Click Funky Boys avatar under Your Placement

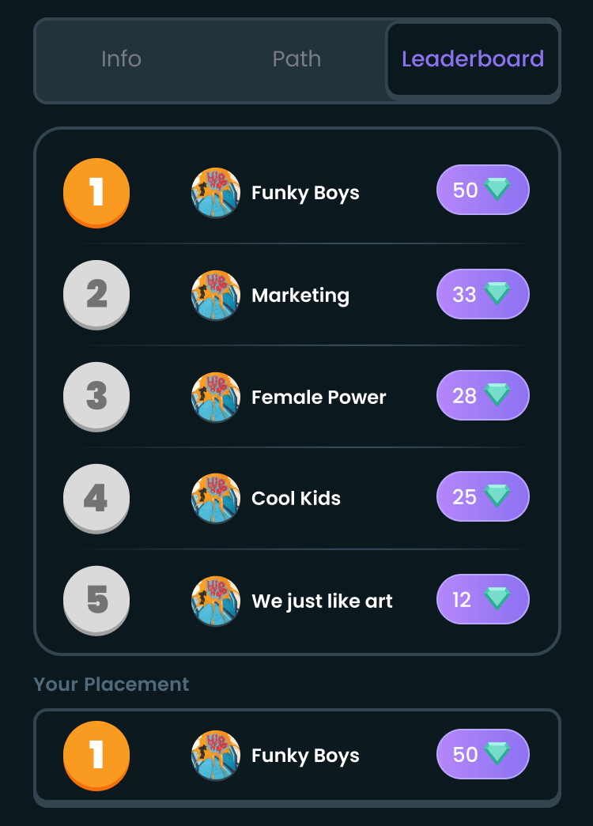click(x=216, y=756)
